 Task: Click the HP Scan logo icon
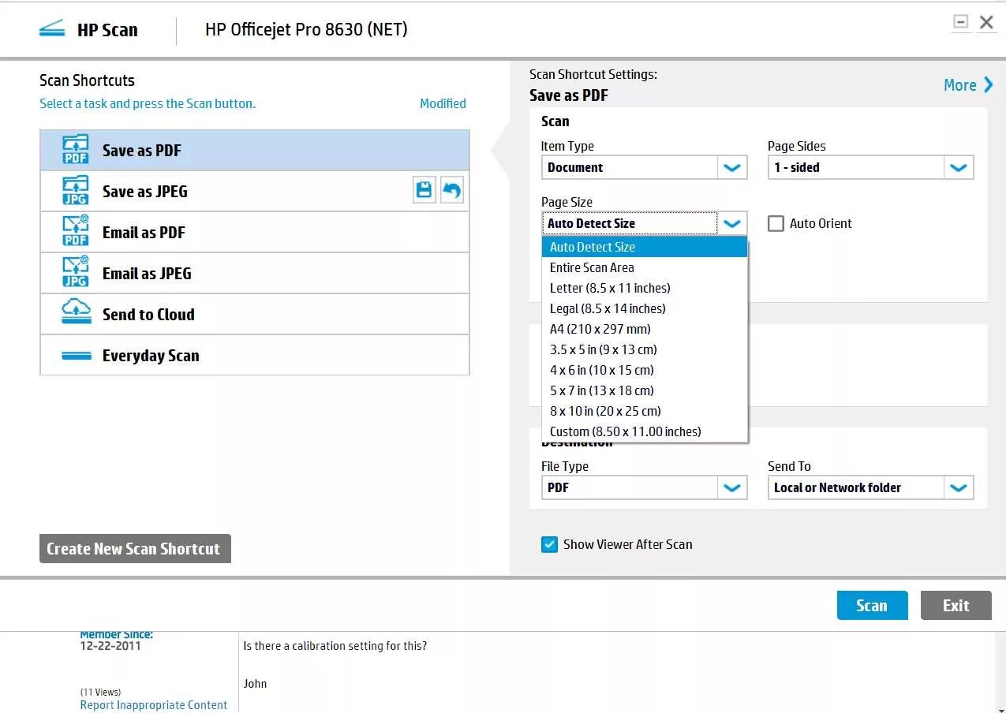[52, 30]
